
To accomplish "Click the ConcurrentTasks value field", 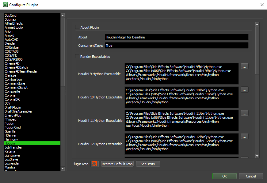I will click(177, 46).
